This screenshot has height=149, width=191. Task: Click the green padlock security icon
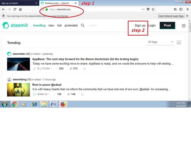47,9
